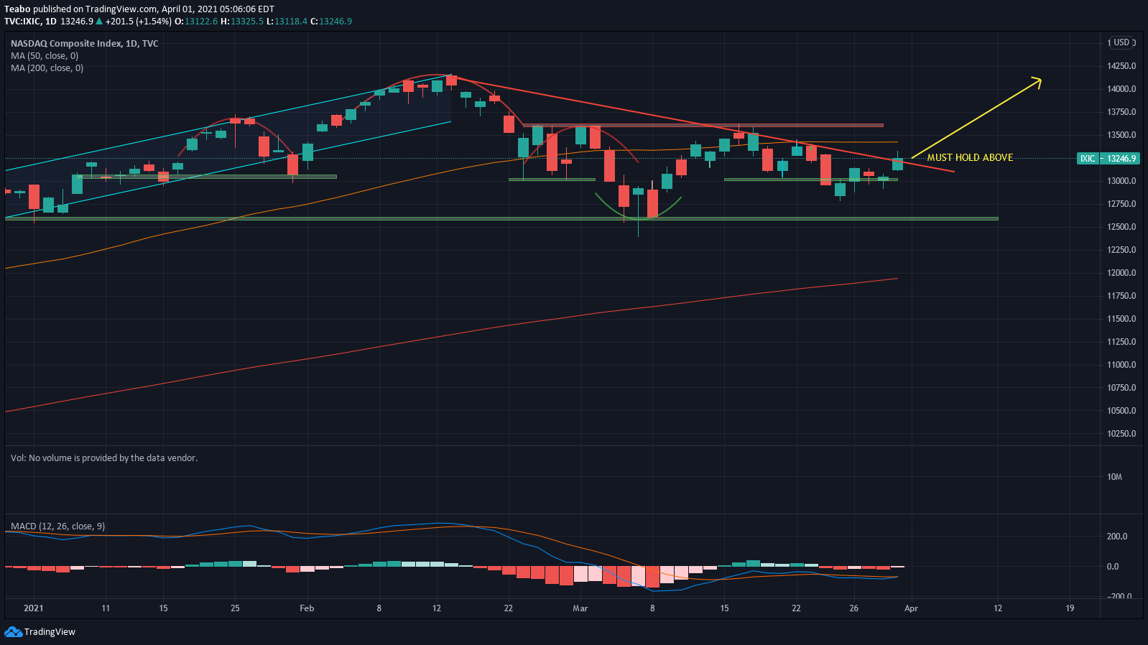Select the MA (200, close, 0) indicator label
This screenshot has height=645, width=1148.
47,68
